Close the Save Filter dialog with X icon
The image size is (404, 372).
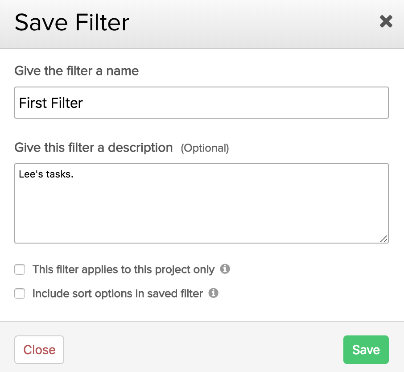coord(386,21)
